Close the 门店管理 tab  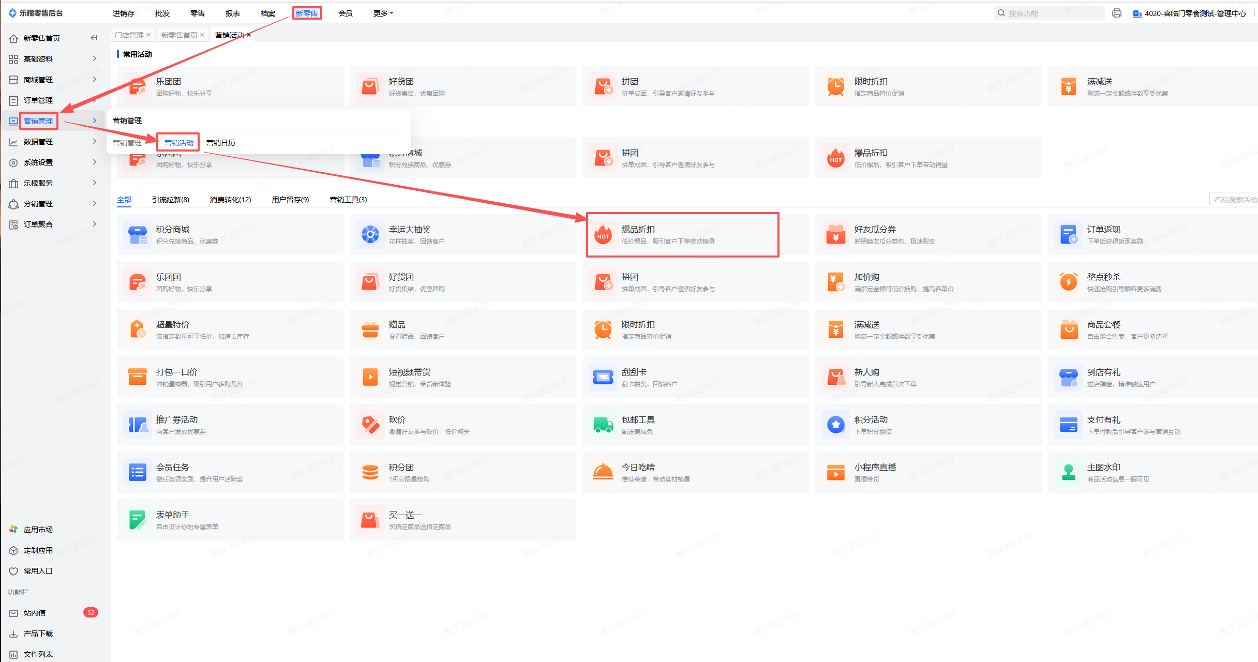(148, 35)
